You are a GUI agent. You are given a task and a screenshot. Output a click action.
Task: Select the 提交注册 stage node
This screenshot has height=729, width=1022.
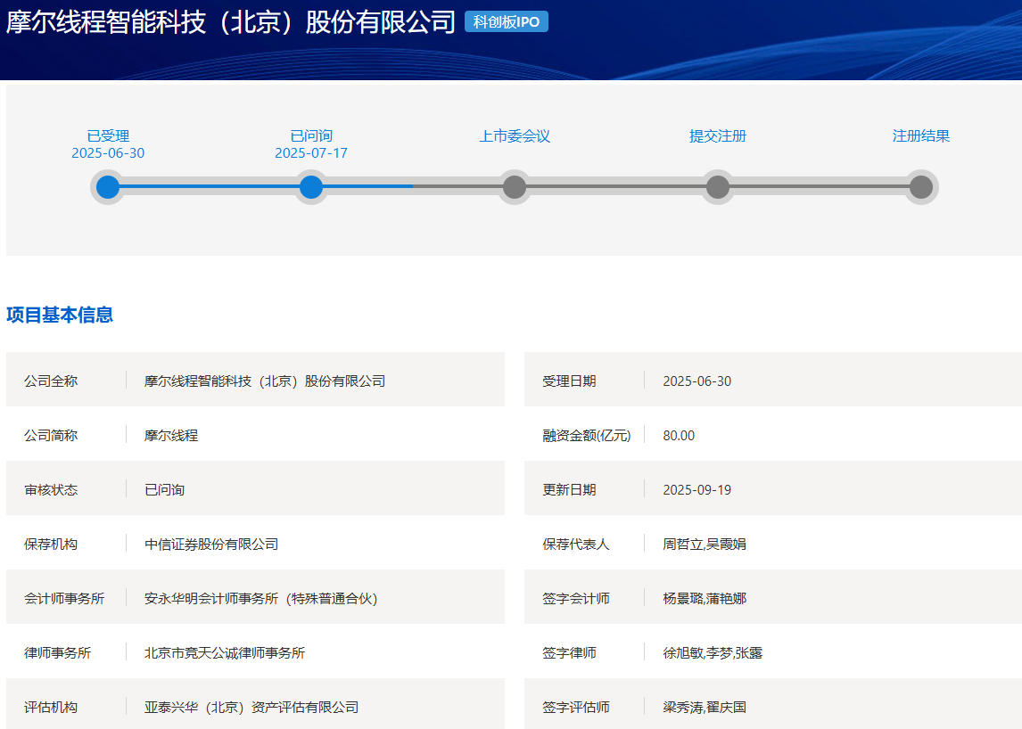click(717, 187)
